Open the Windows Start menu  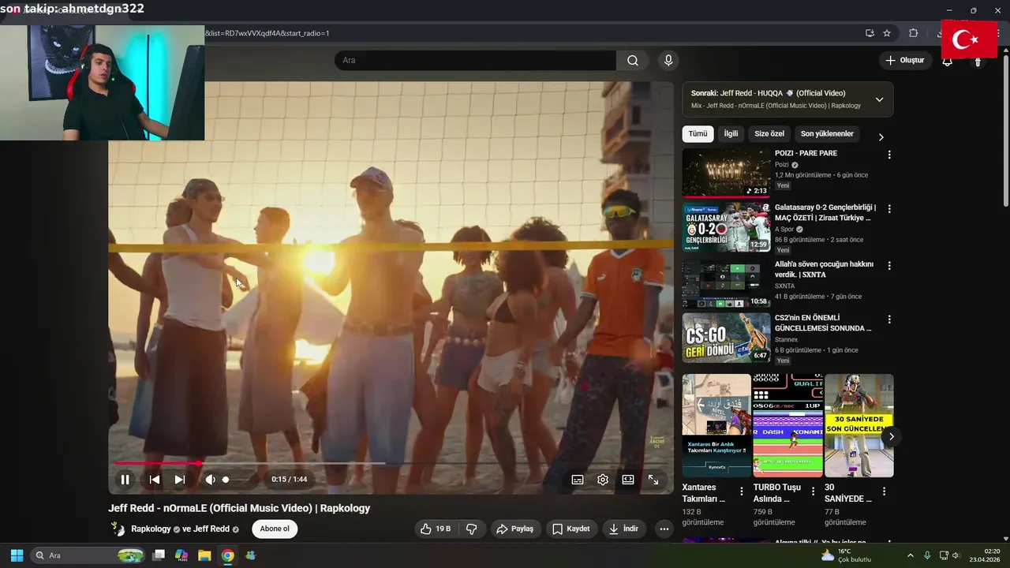pos(17,555)
